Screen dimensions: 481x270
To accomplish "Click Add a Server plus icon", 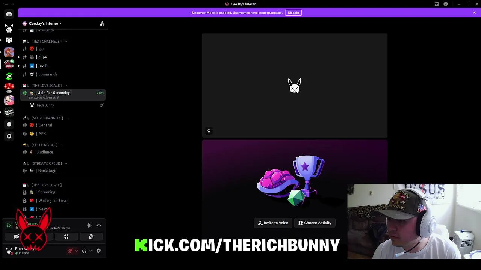I will 9,124.
